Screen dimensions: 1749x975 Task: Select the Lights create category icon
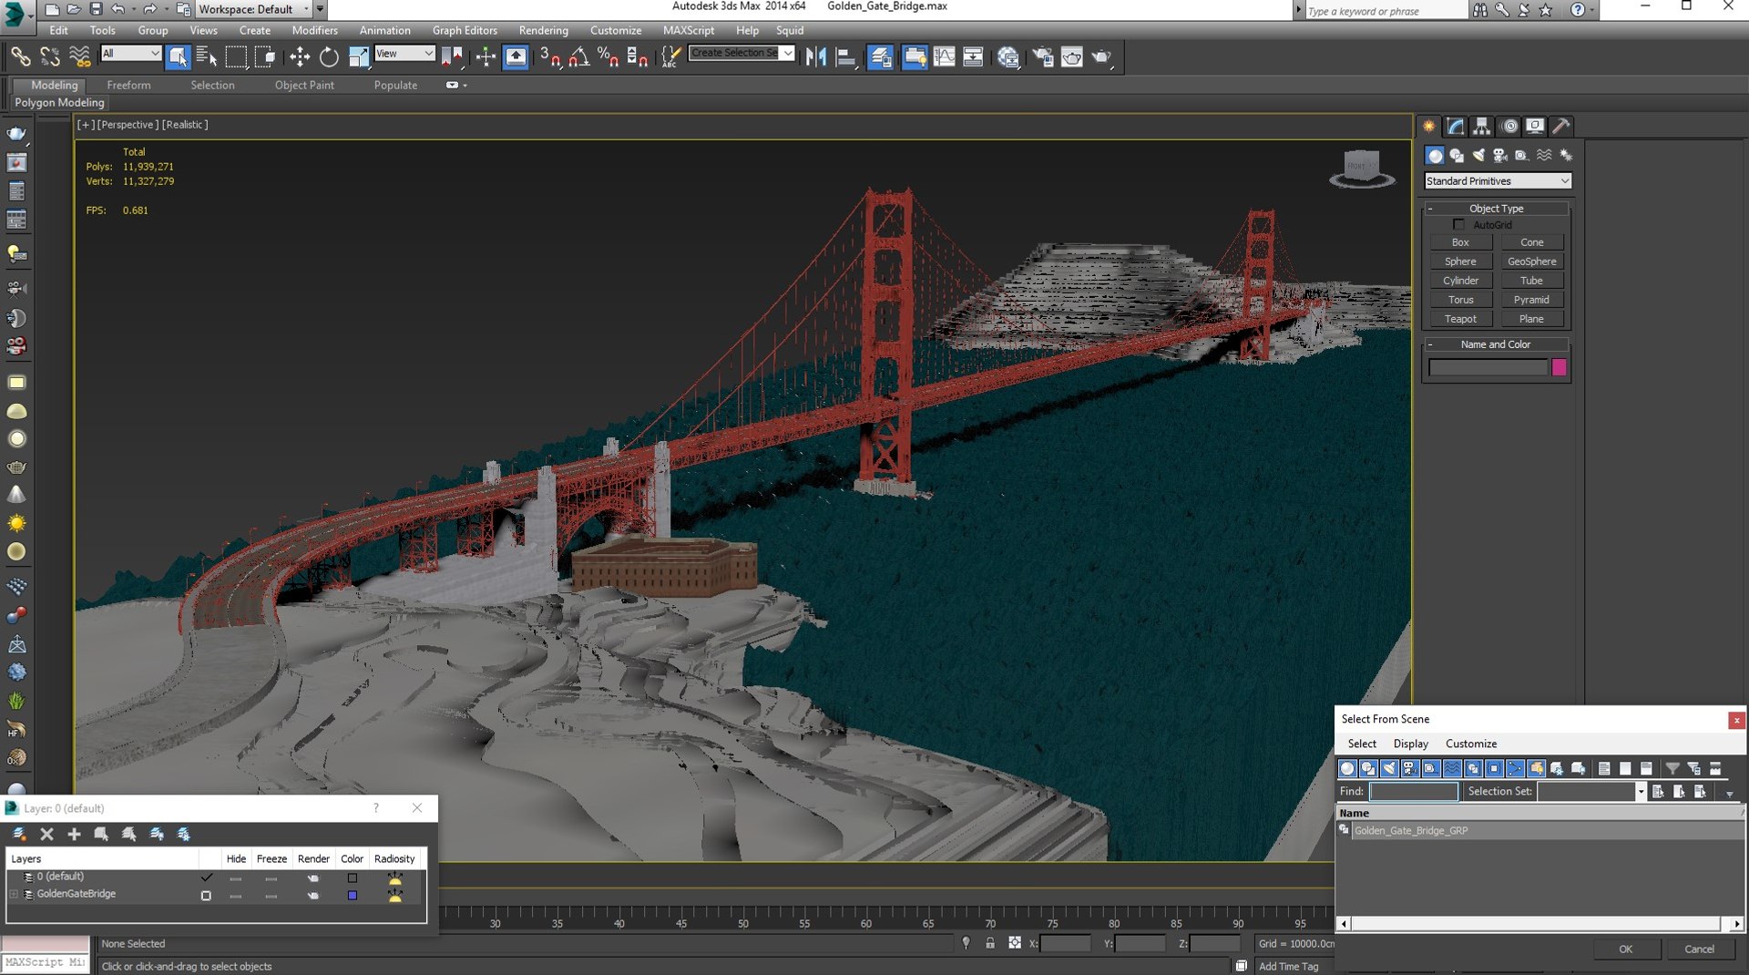pyautogui.click(x=1478, y=155)
